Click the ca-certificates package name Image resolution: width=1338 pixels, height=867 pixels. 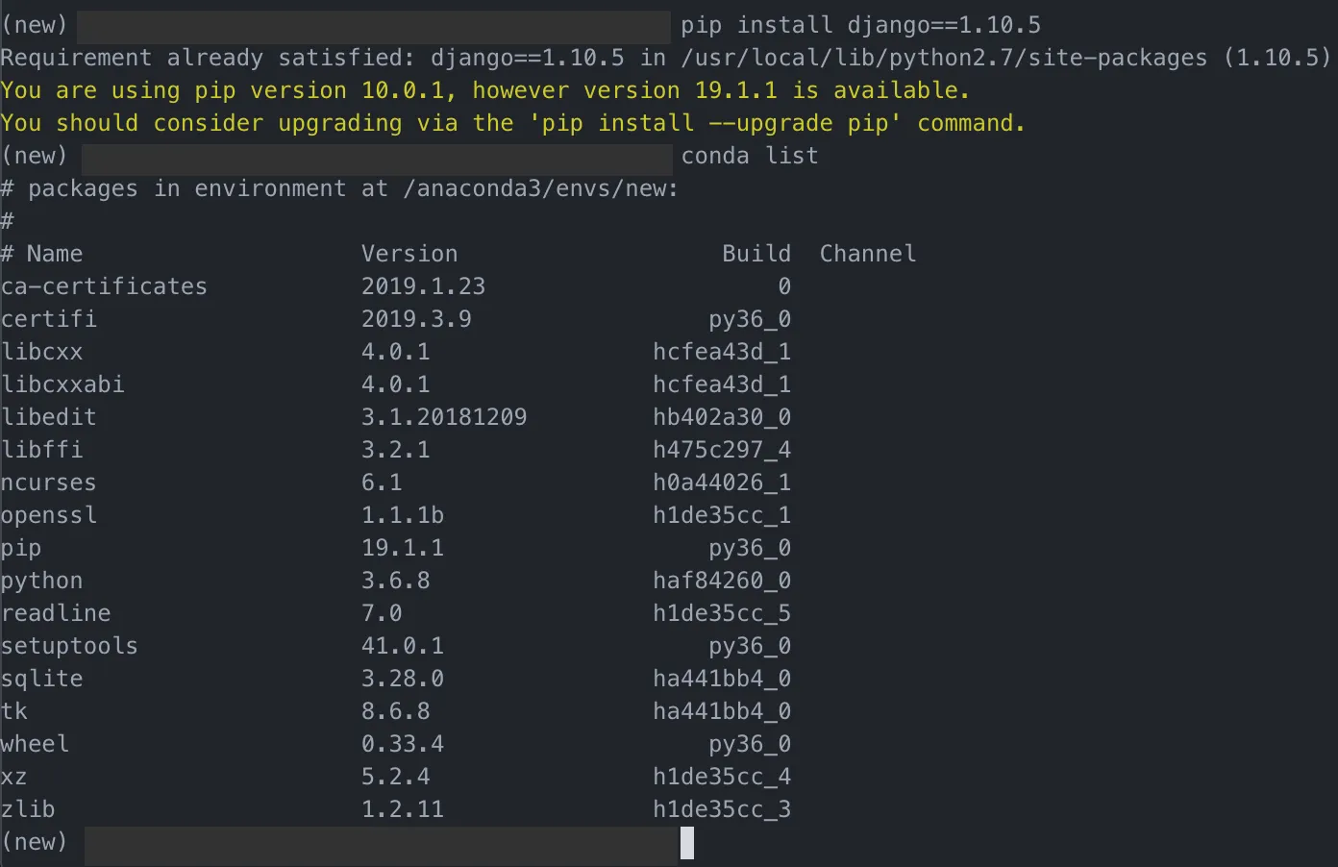[x=104, y=286]
